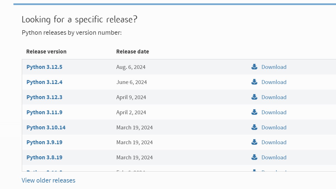Open the Python 3.9.19 release page
The width and height of the screenshot is (336, 189).
click(x=44, y=142)
